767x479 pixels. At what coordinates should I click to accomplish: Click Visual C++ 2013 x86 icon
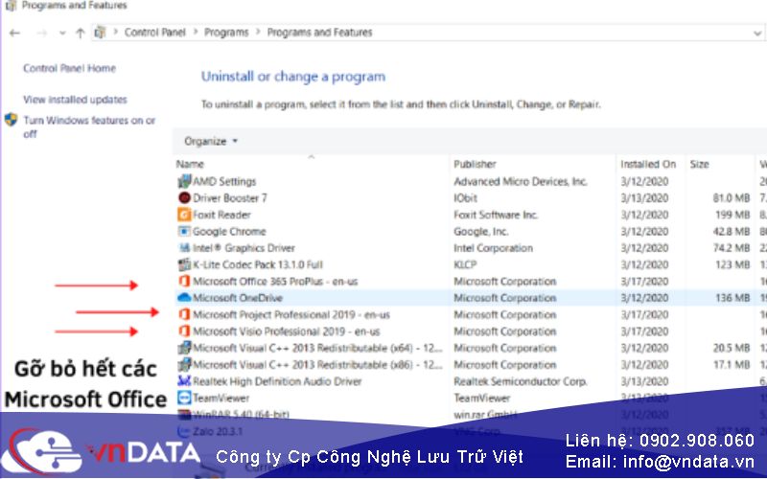tap(184, 364)
